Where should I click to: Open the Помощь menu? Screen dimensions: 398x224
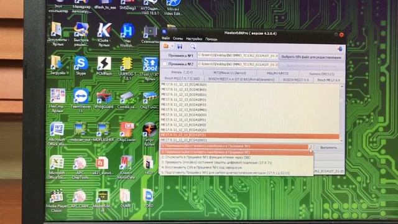point(211,39)
